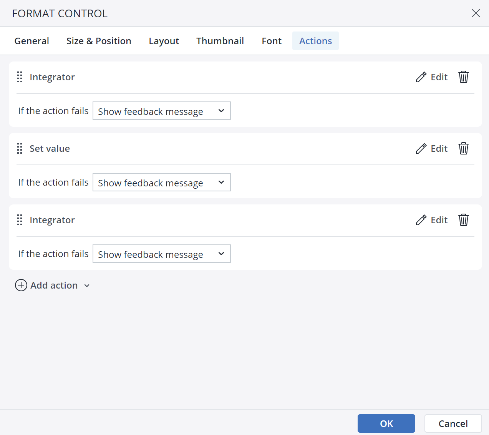
Task: Open the failure dropdown for the Set value action
Action: [162, 182]
